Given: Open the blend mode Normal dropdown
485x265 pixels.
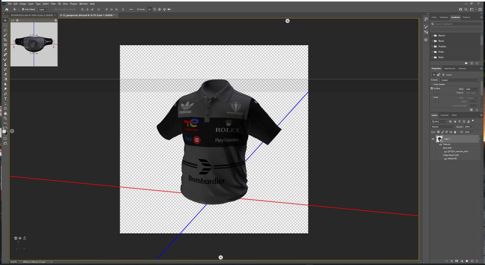Looking at the screenshot, I should (443, 127).
